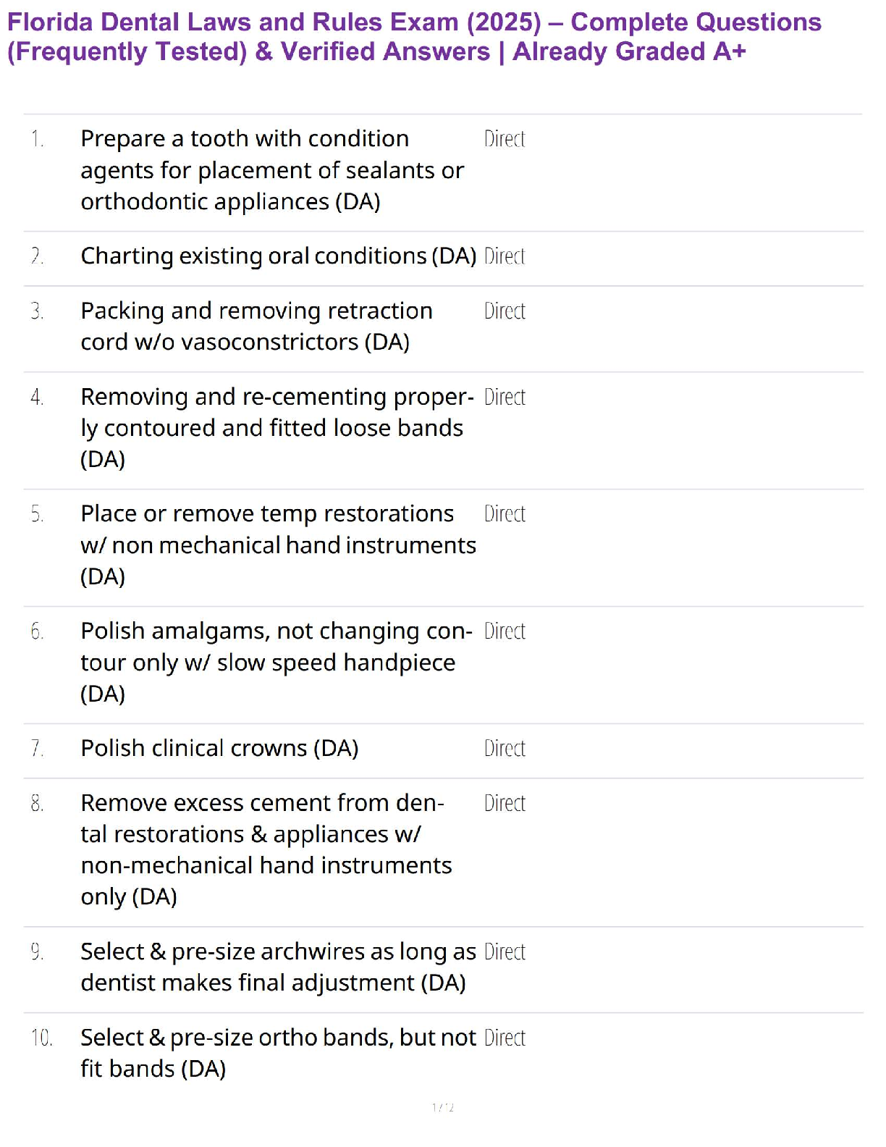Select 'Charting existing oral conditions (DA)' text
886x1147 pixels.
(278, 256)
